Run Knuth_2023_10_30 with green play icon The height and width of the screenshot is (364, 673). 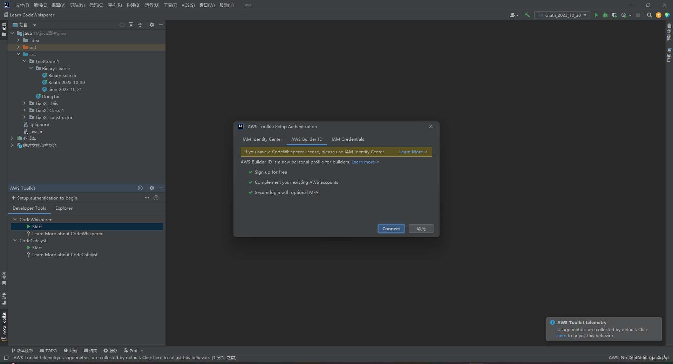click(596, 15)
